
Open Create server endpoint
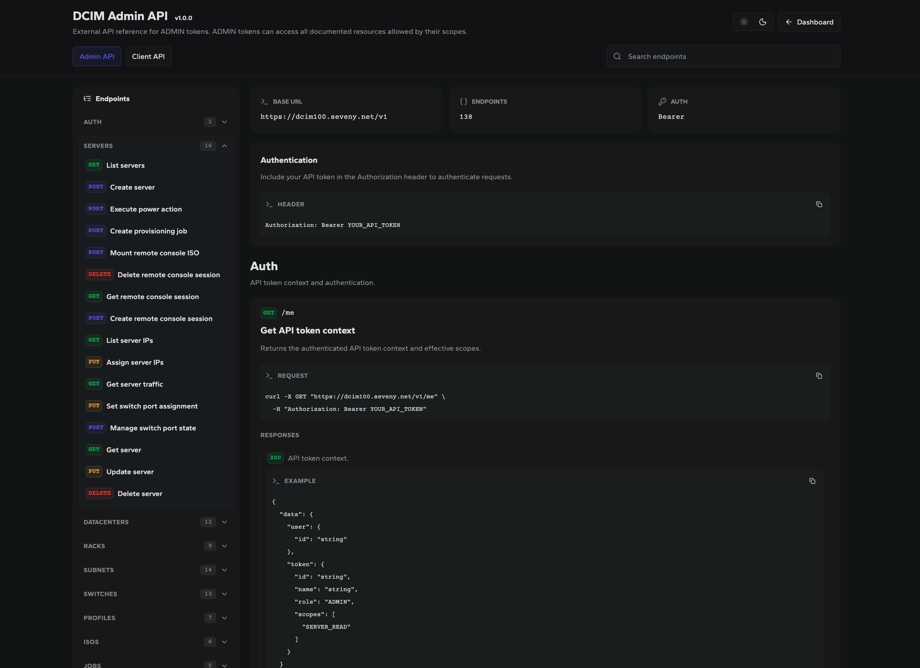[x=156, y=187]
